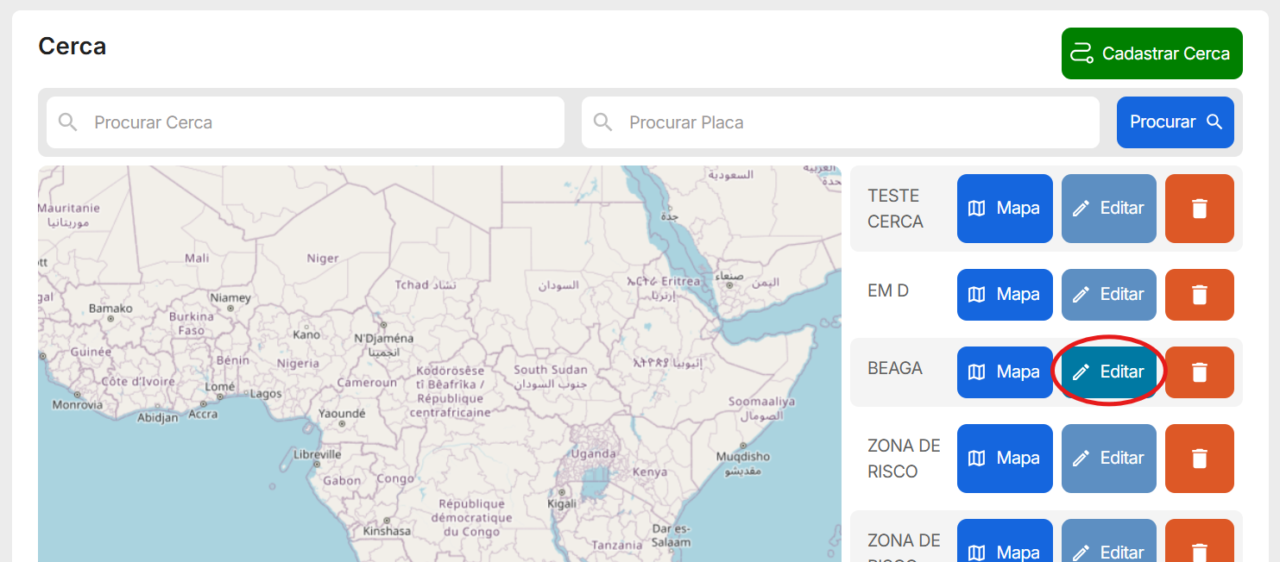Open map for TESTE CERCA fence

(1005, 209)
